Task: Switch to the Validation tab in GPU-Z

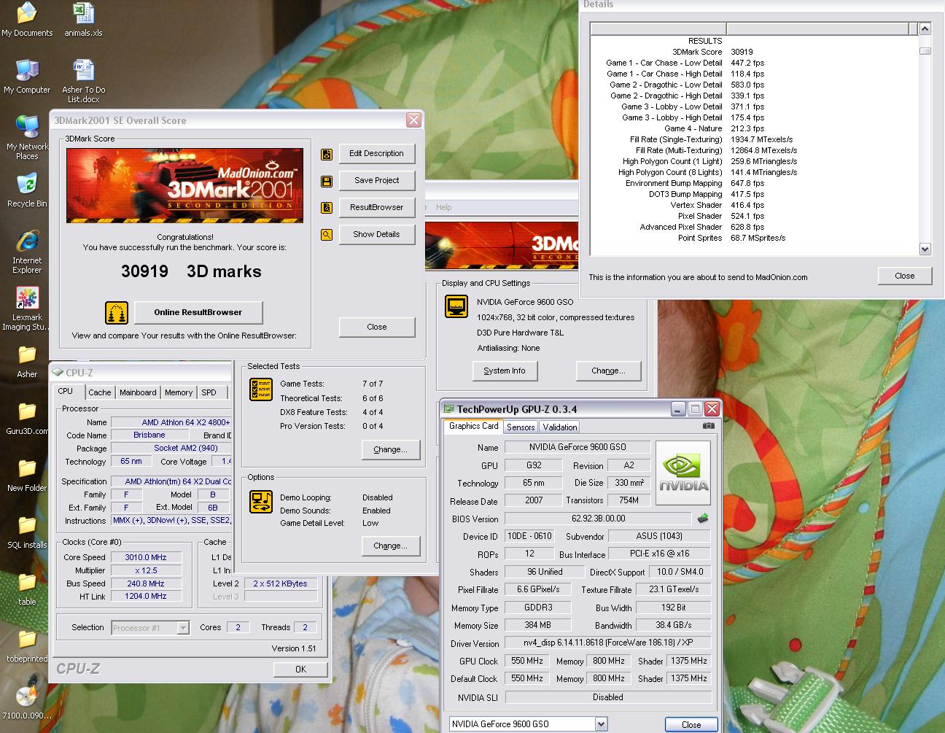Action: click(560, 427)
